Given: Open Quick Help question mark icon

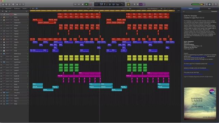Looking at the screenshot, I should (13, 4).
